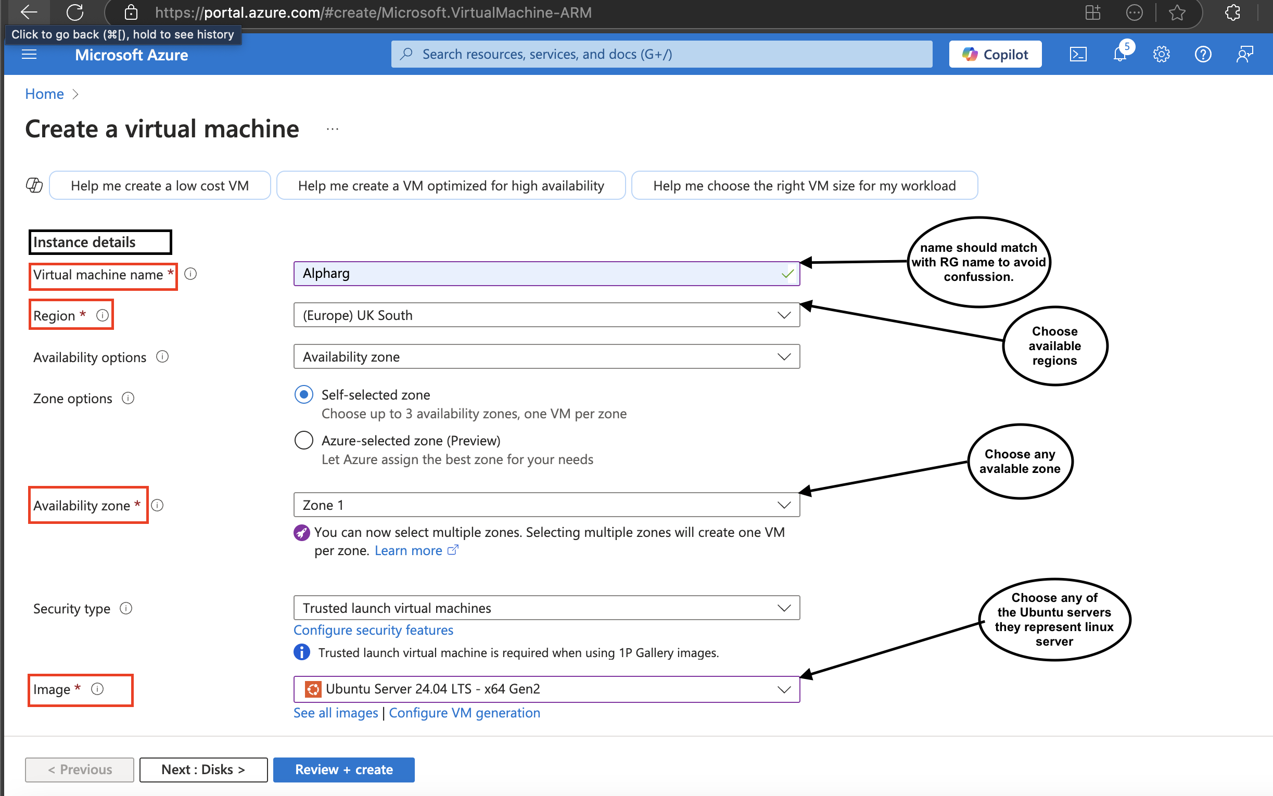Click info icon next to Availability zone

point(157,505)
